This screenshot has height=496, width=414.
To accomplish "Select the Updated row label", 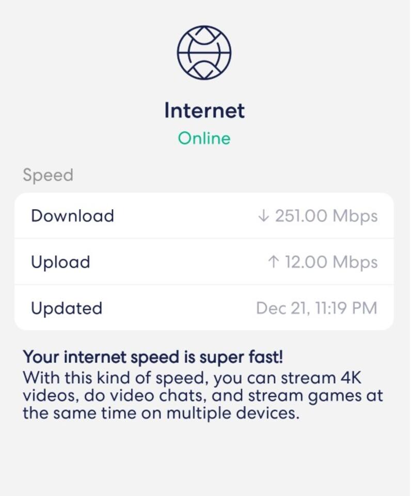I will coord(67,308).
